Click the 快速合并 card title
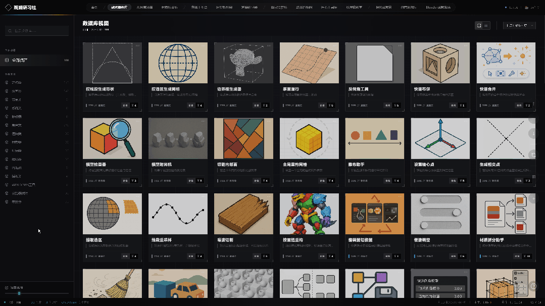 pos(487,89)
